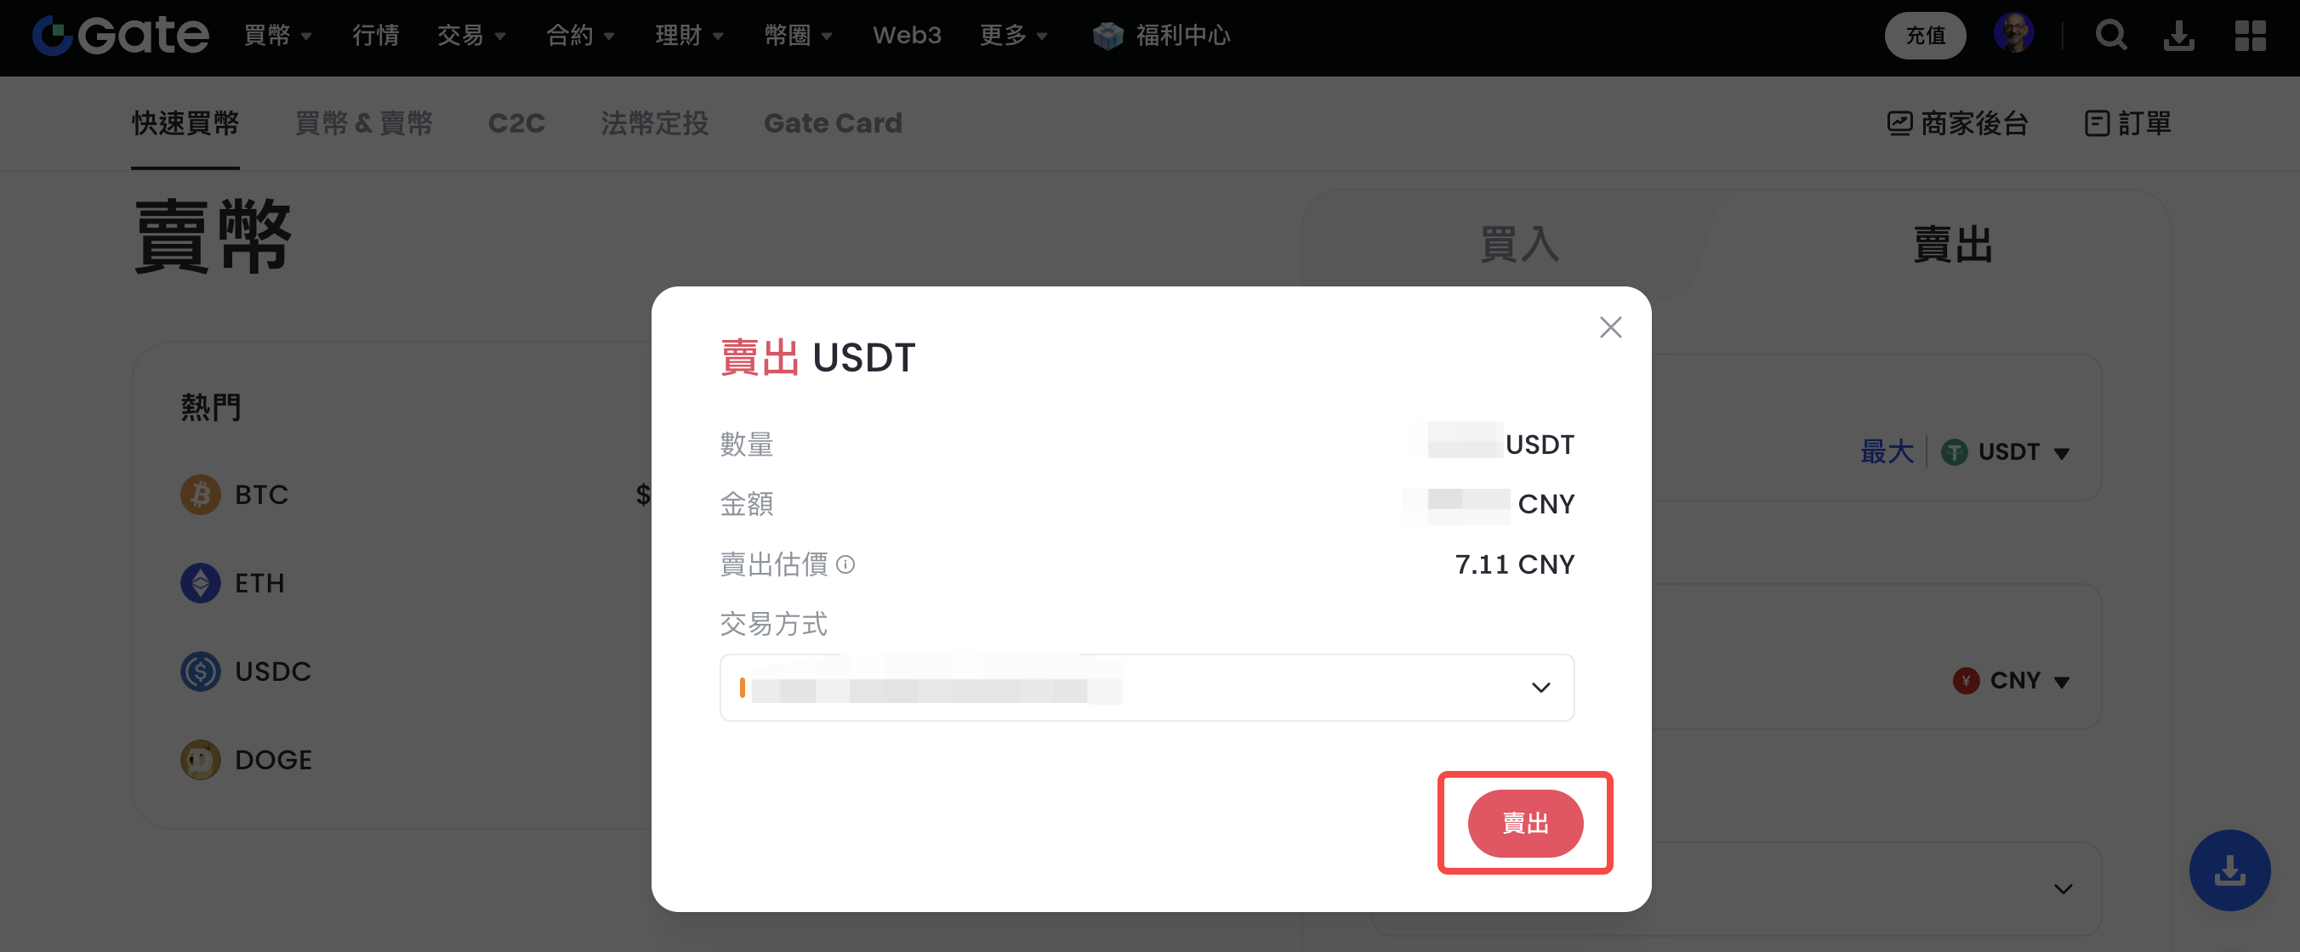
Task: Expand the 交易方式 payment dropdown
Action: click(1147, 687)
